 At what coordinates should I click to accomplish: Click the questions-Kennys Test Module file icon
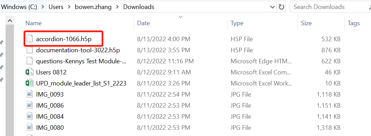29,61
